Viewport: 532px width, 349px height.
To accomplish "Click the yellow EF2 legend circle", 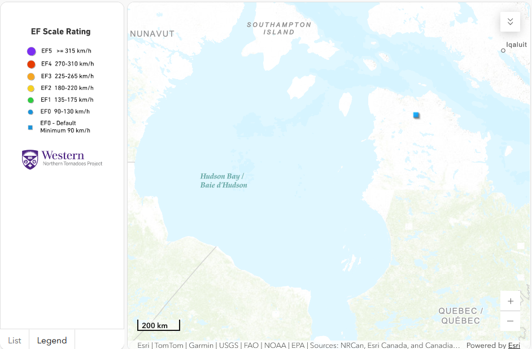I will (x=31, y=89).
